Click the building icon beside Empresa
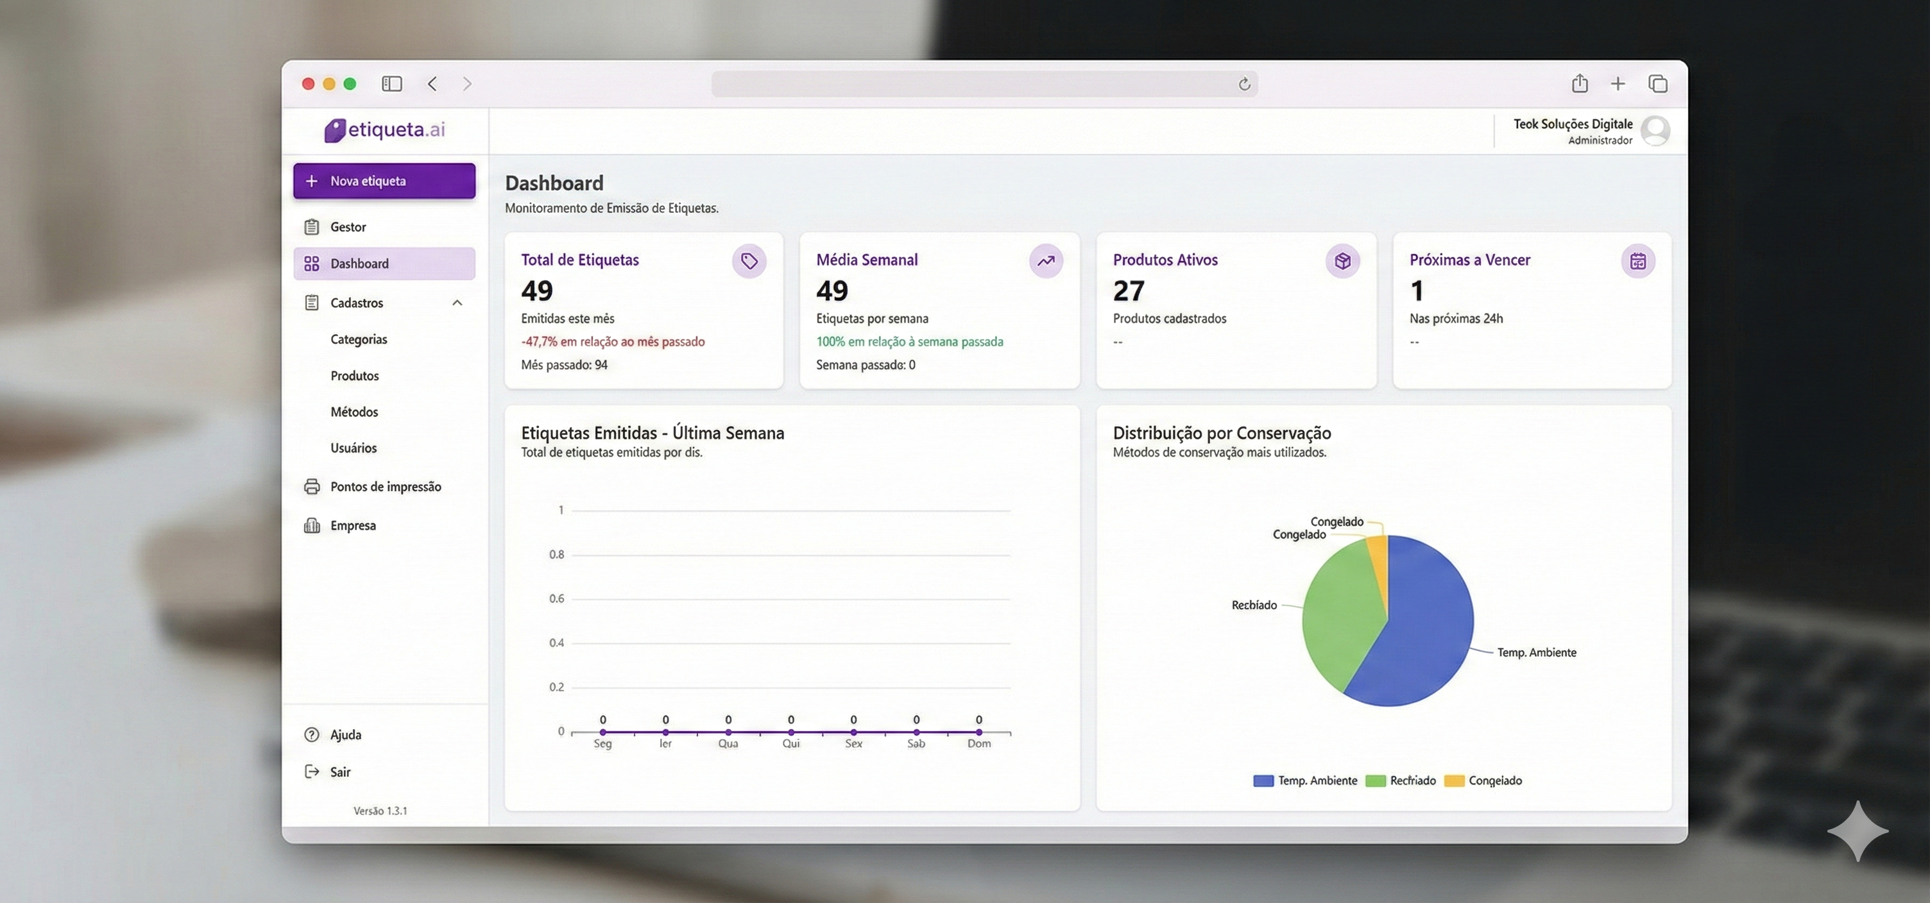 point(312,525)
